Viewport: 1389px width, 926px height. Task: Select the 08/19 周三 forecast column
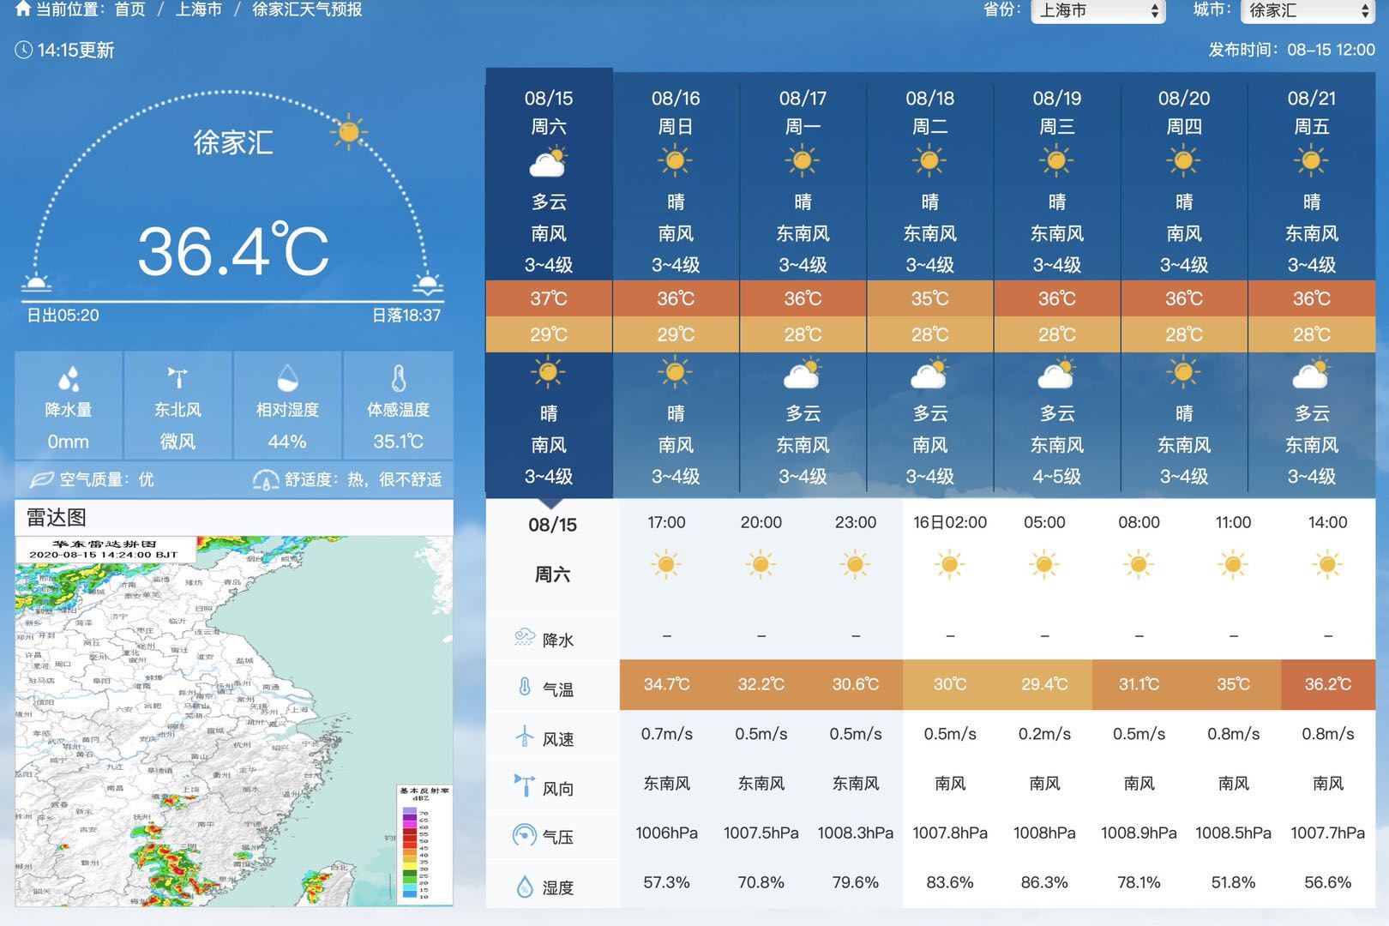pyautogui.click(x=1056, y=112)
